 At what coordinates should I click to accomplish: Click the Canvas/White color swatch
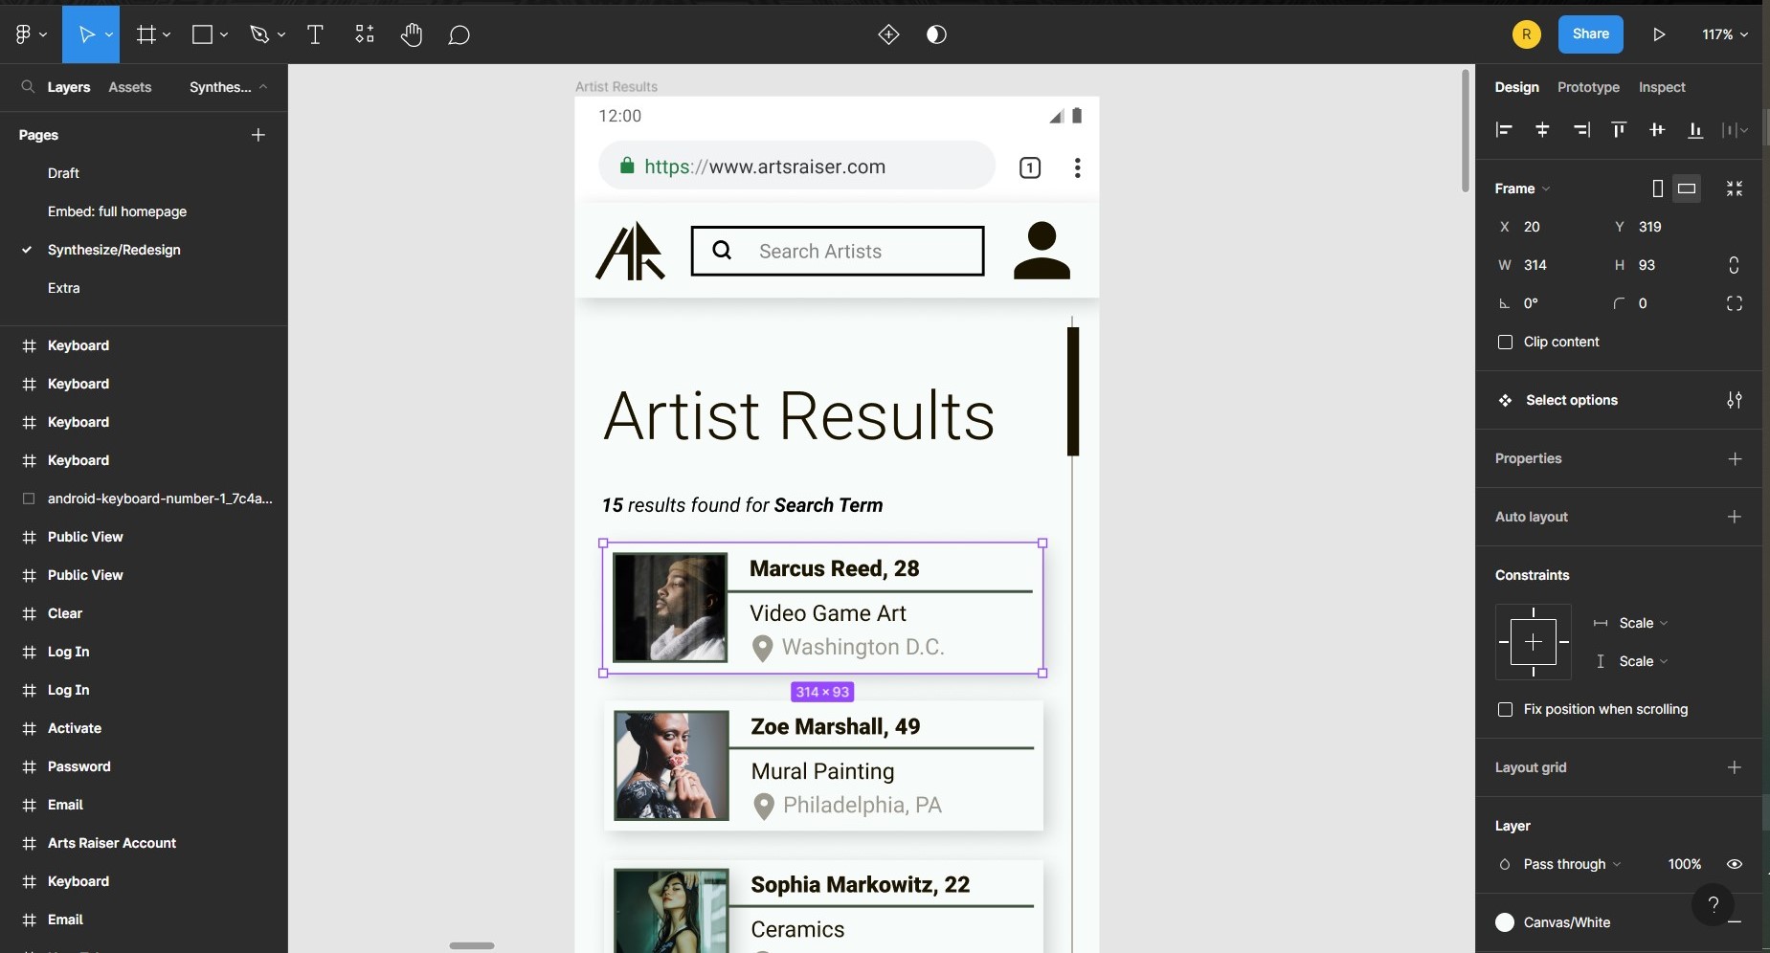point(1505,922)
